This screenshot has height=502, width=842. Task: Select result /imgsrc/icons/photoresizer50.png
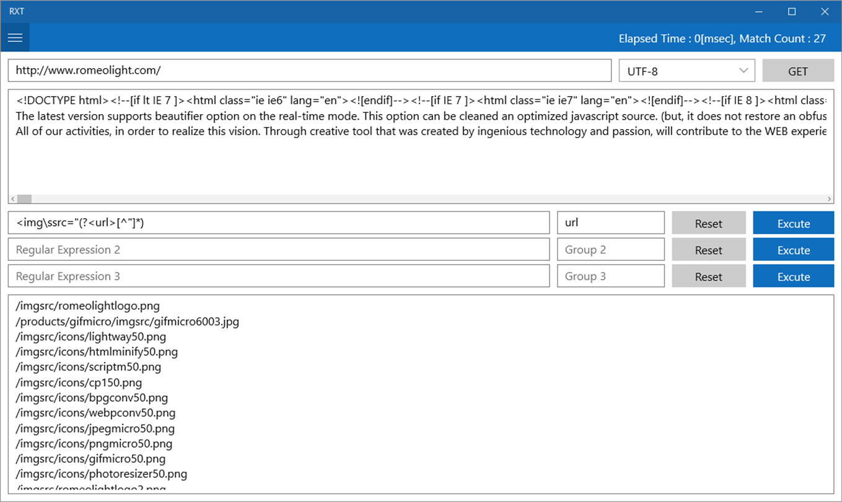pos(102,474)
